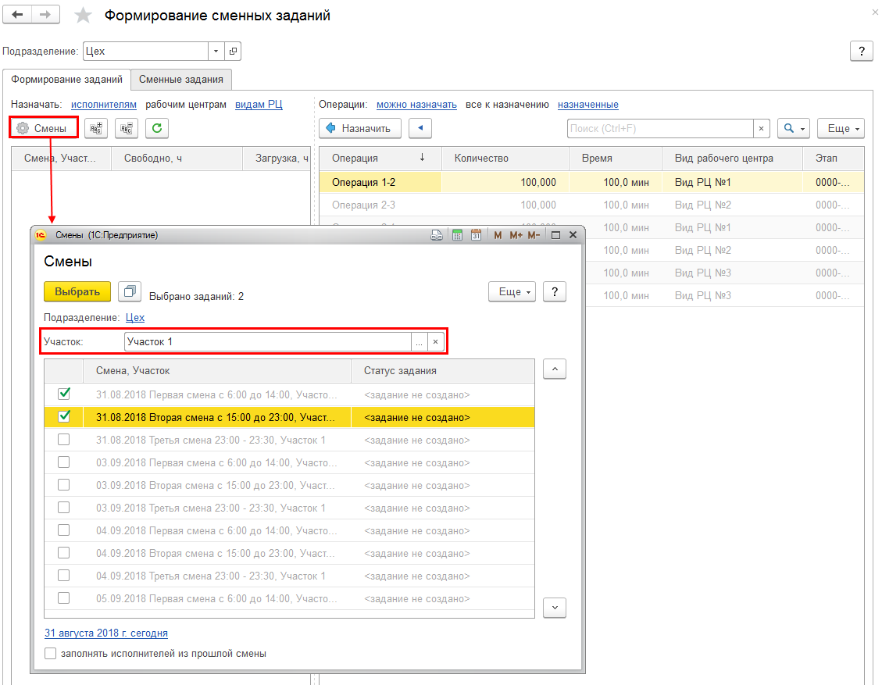
Task: Click the M- memory button in title bar
Action: pyautogui.click(x=534, y=235)
